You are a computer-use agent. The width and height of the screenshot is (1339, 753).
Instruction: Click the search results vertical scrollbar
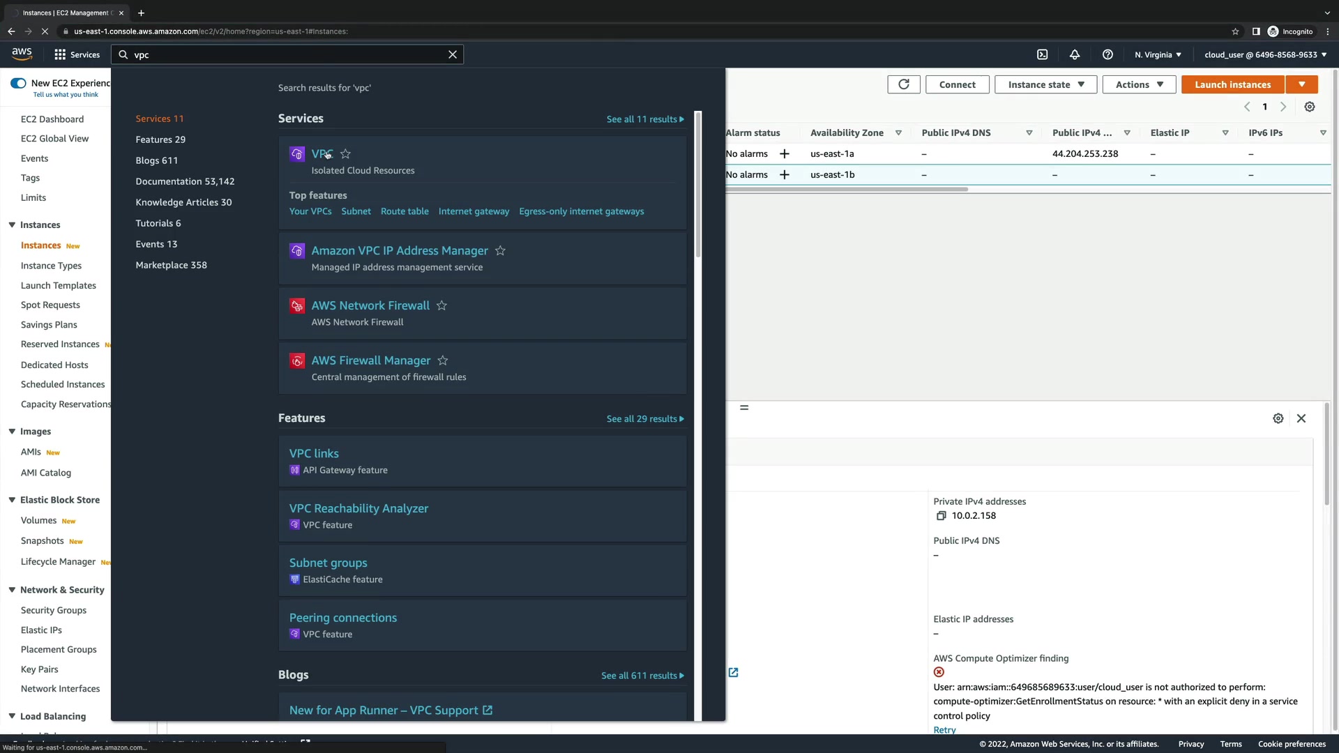click(698, 185)
